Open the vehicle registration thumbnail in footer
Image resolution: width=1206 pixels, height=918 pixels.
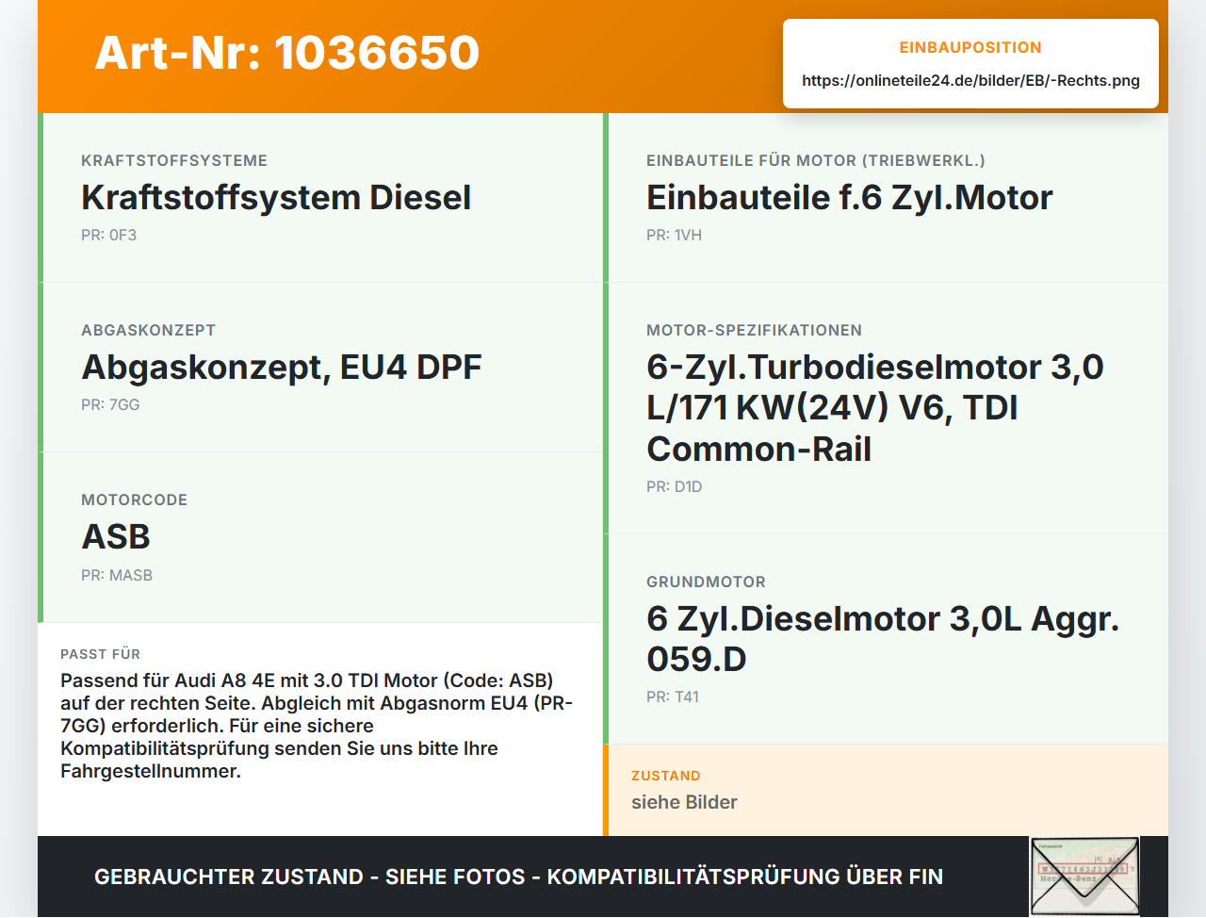1084,877
